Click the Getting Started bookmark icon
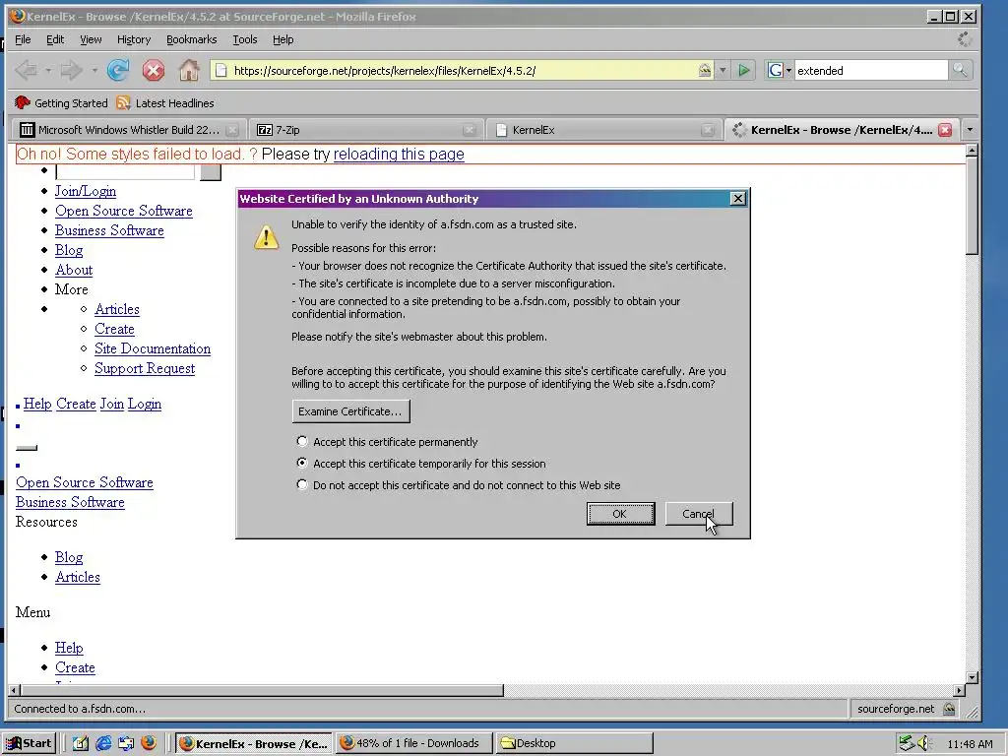 pos(23,102)
